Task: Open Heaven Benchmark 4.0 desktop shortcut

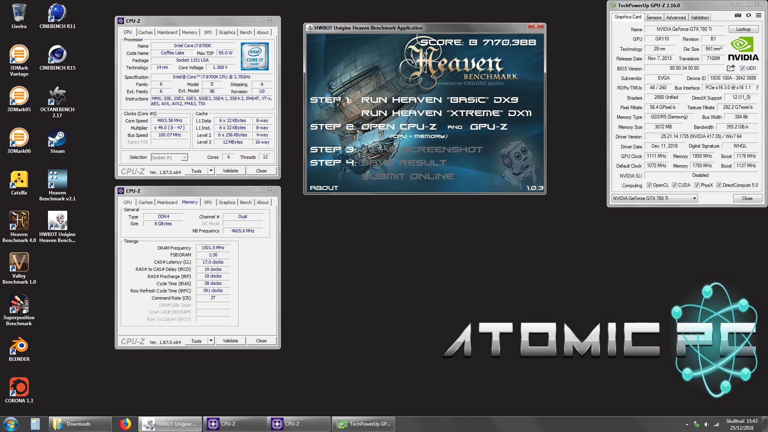Action: [19, 227]
